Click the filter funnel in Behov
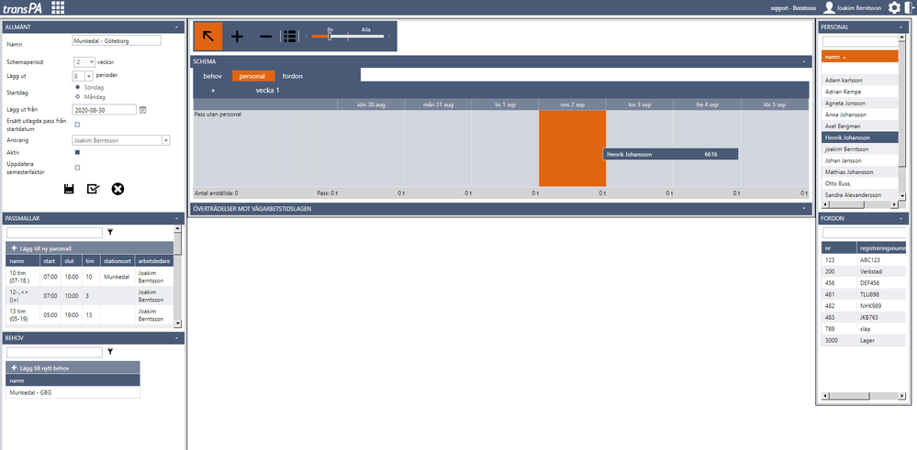917x450 pixels. click(x=110, y=352)
